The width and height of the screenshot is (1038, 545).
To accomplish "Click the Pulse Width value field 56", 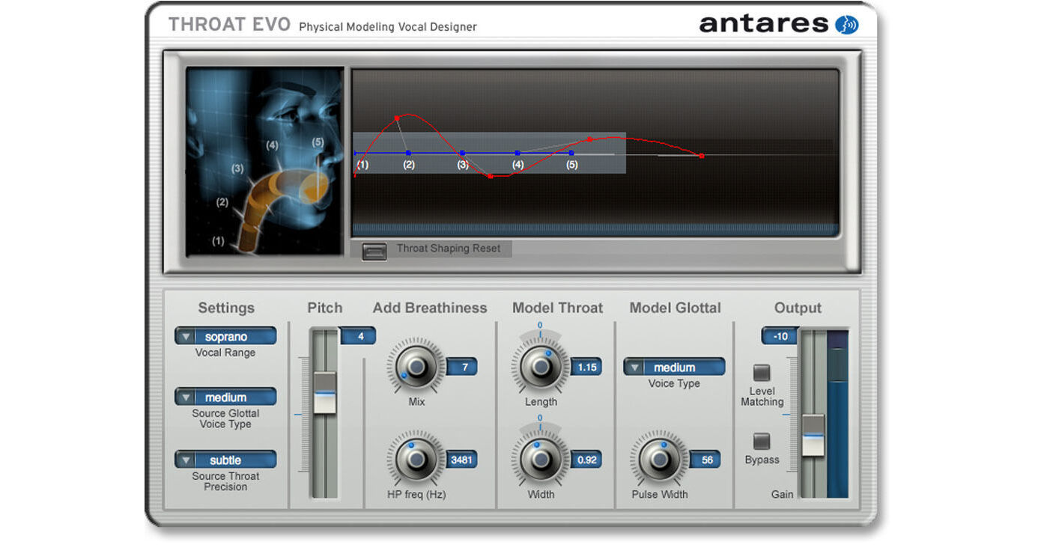I will tap(705, 460).
